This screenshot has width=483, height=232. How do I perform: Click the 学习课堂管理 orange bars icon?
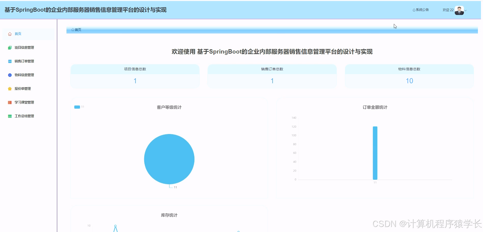coord(10,102)
